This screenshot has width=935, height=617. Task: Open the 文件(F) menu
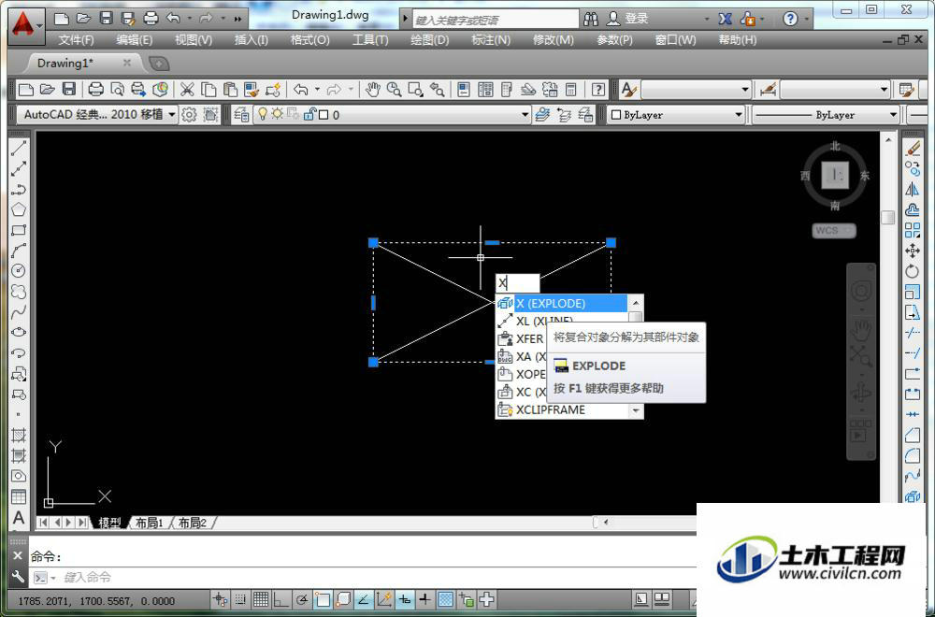76,40
